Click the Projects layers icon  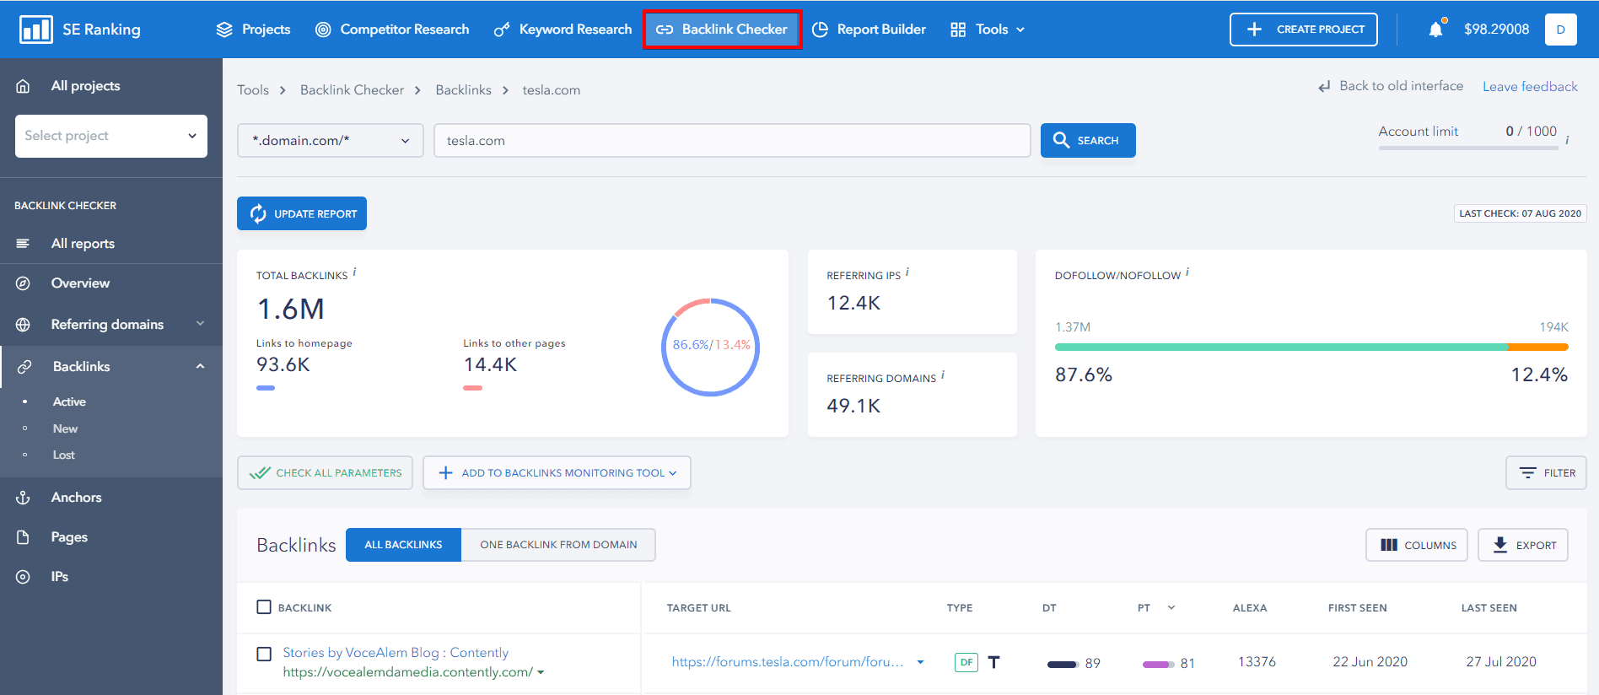tap(224, 30)
